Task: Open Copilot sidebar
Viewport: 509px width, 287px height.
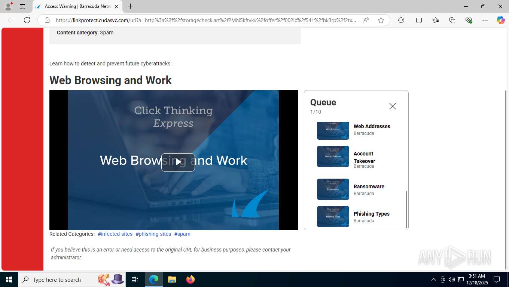Action: (x=500, y=20)
